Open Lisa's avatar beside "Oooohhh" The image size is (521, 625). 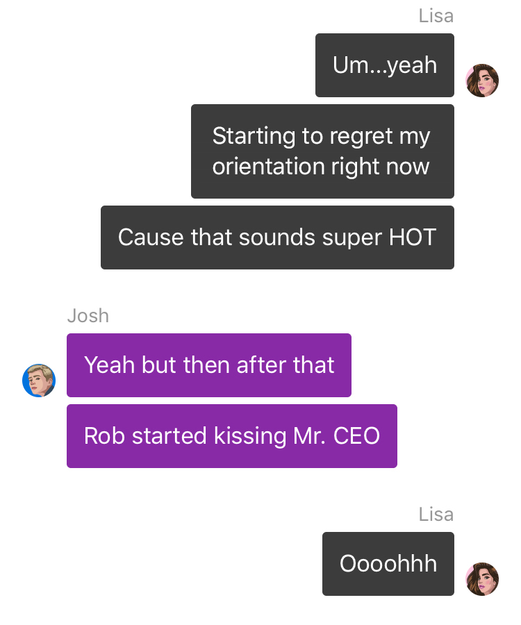482,579
